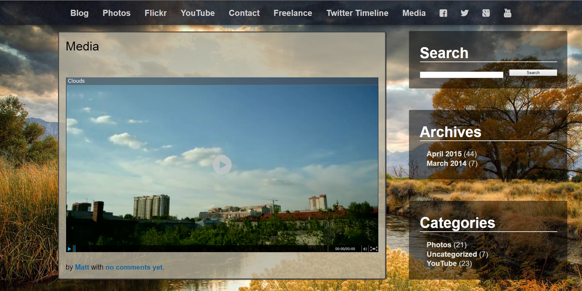The width and height of the screenshot is (582, 291).
Task: Click the 00:00/00:00 time display
Action: coord(345,249)
